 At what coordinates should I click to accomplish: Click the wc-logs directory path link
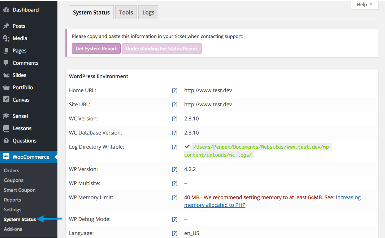pos(256,146)
